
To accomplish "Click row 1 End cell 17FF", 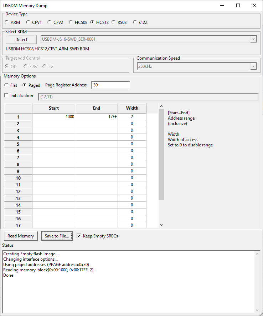I will 96,117.
